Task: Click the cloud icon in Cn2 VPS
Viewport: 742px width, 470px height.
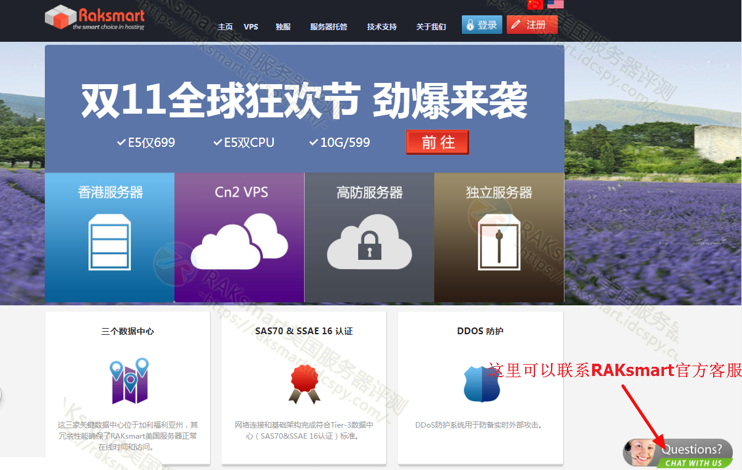Action: coord(240,241)
